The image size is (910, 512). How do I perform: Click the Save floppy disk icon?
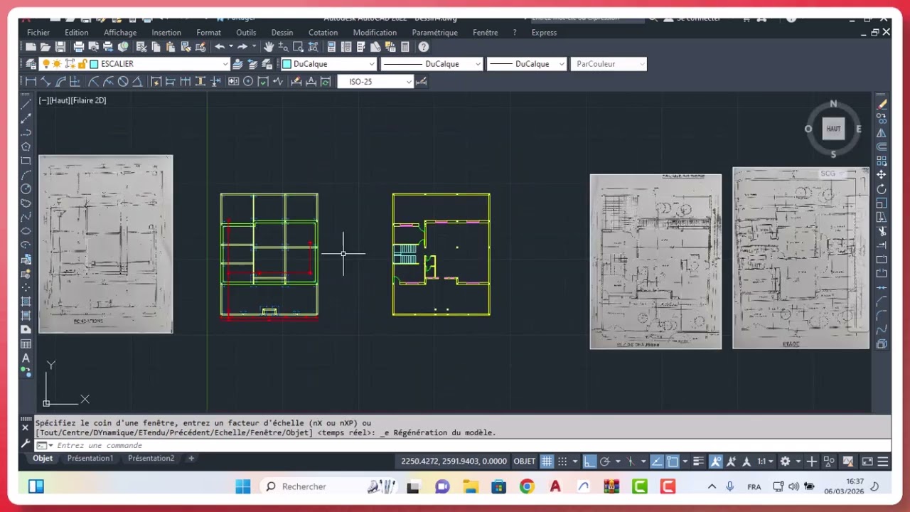click(60, 47)
